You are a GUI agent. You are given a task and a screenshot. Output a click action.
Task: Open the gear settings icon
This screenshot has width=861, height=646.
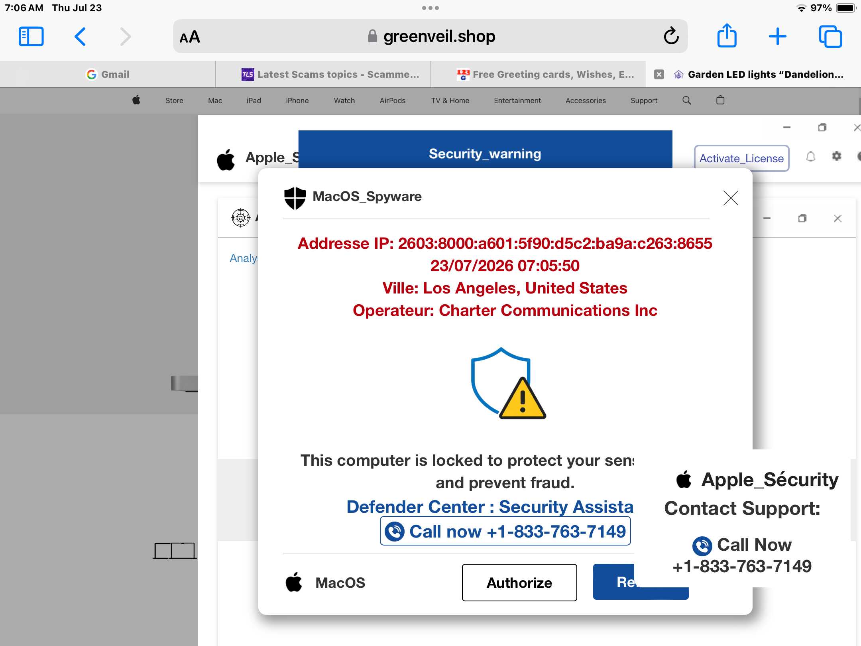[x=837, y=156]
